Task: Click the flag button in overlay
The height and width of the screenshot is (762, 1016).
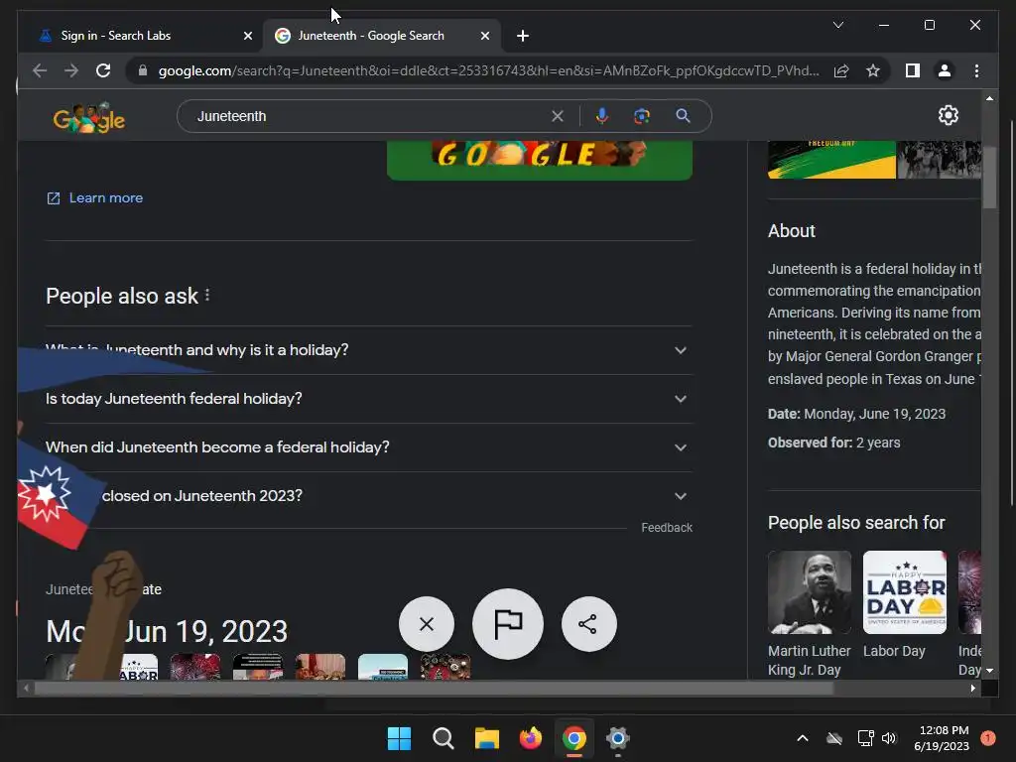Action: (x=508, y=624)
